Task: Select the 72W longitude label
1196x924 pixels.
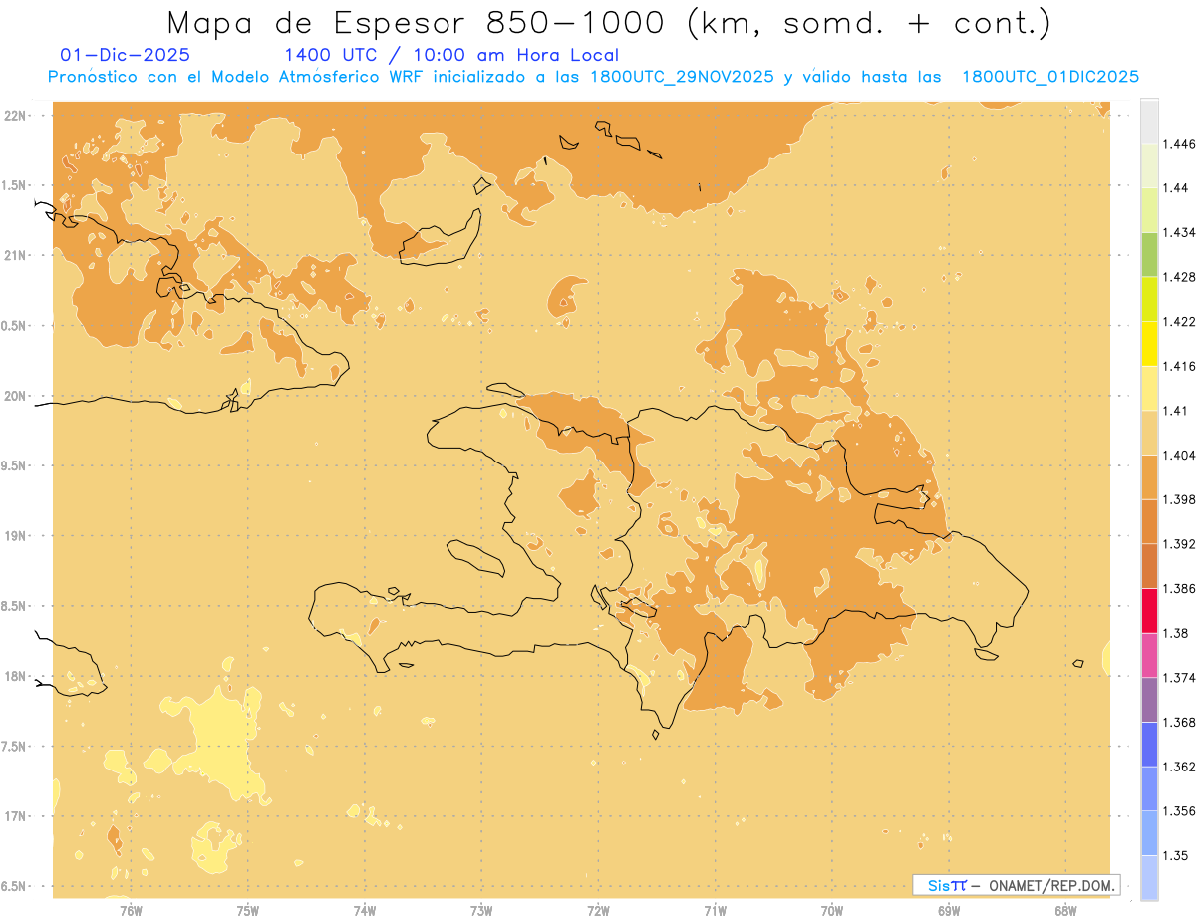Action: pyautogui.click(x=598, y=910)
